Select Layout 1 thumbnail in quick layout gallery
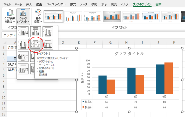Image resolution: width=185 pixels, height=117 pixels. [23, 32]
